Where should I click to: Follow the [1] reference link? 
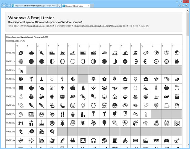click(47, 37)
